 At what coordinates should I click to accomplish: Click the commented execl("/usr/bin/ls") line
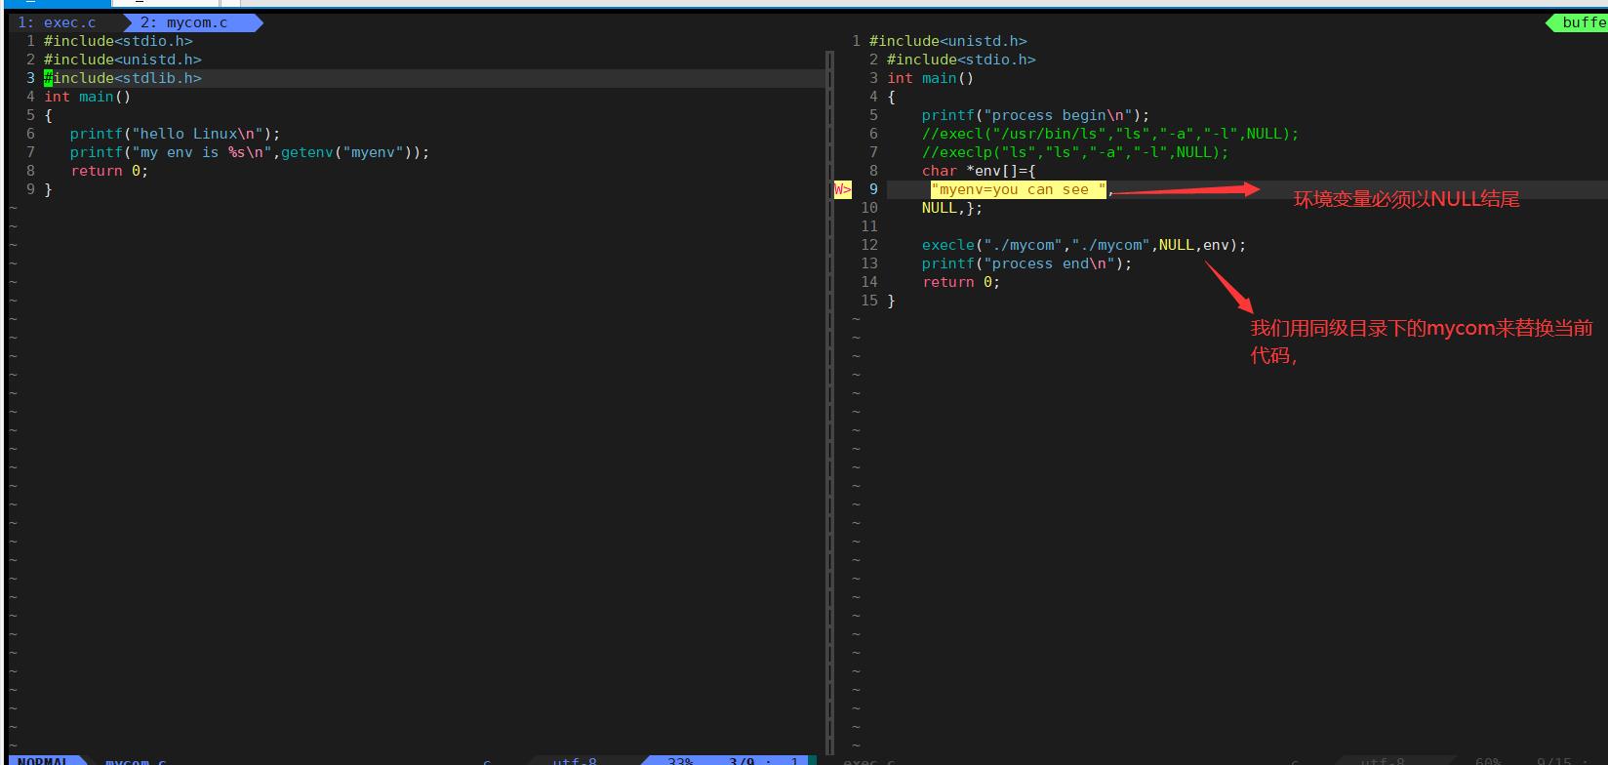tap(1110, 134)
